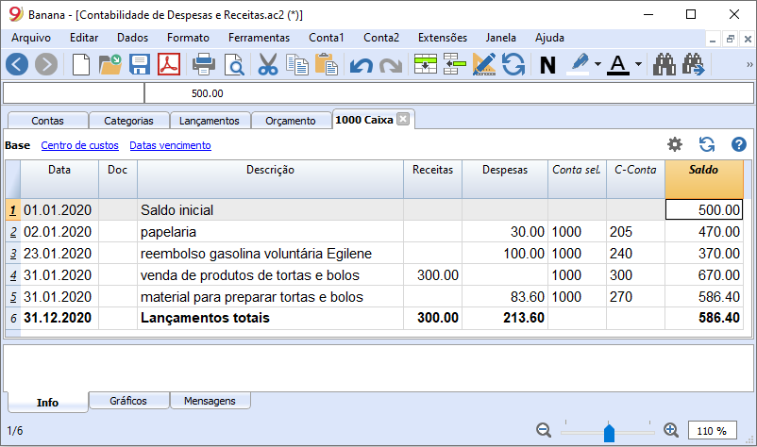Image resolution: width=757 pixels, height=447 pixels.
Task: Toggle bold N formatting button
Action: [547, 65]
